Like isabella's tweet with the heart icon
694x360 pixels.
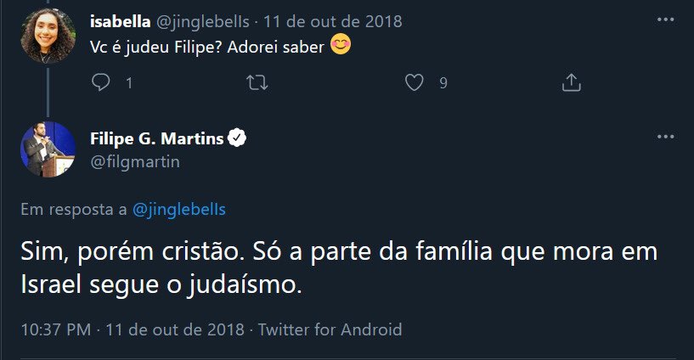point(415,83)
